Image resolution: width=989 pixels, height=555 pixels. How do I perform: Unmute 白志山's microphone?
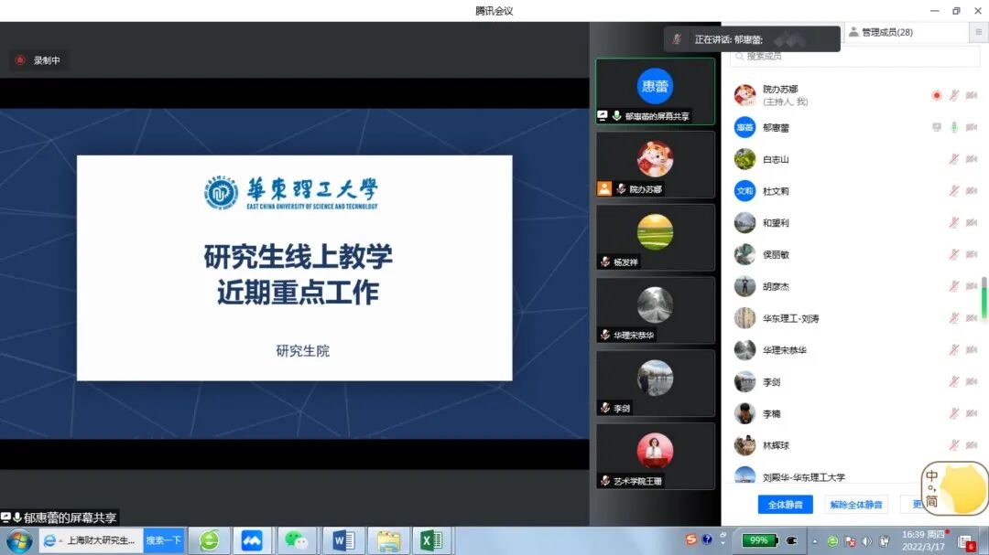pyautogui.click(x=955, y=159)
